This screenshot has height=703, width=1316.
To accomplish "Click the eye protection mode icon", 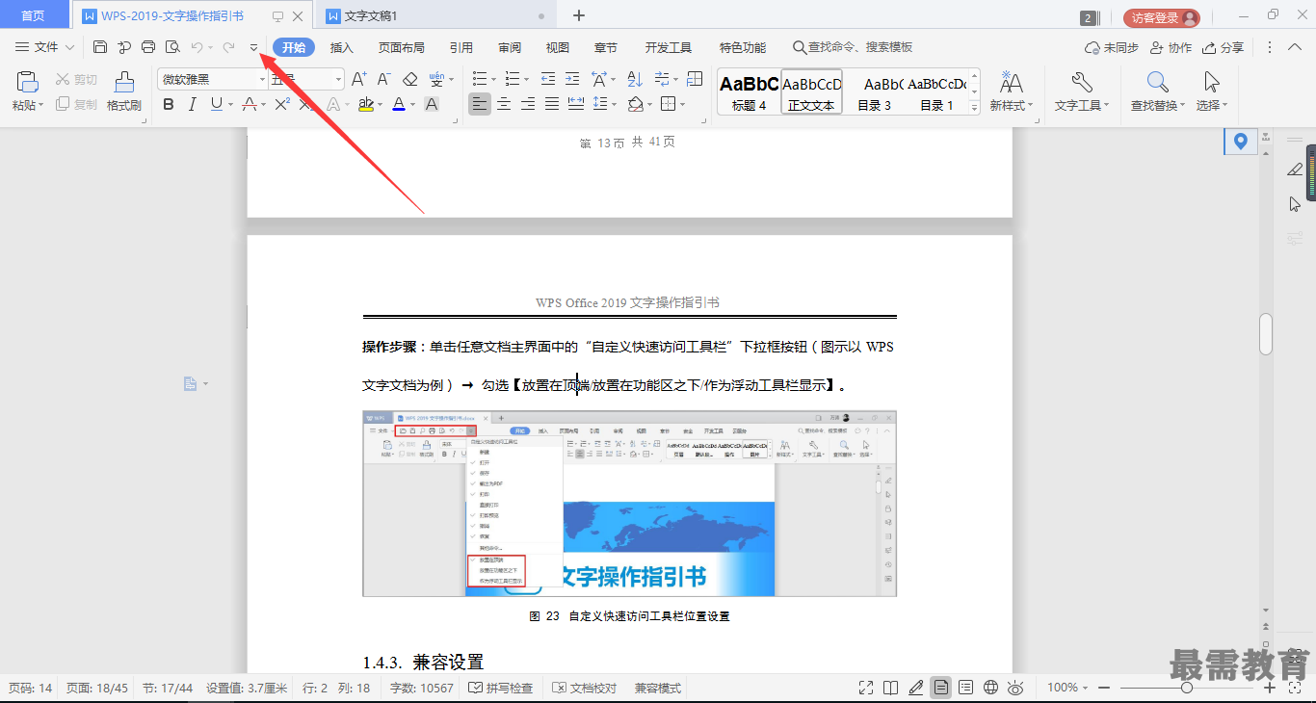I will pyautogui.click(x=1015, y=688).
